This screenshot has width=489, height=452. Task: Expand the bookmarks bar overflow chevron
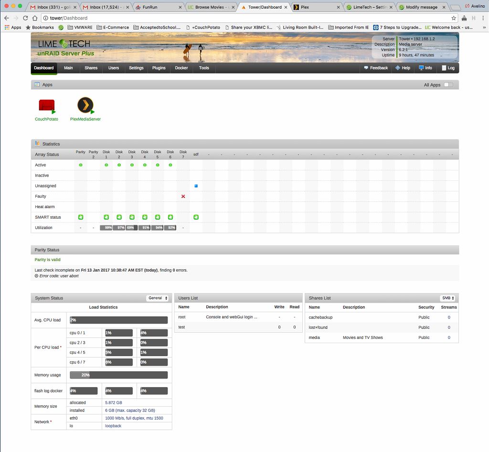tap(484, 27)
